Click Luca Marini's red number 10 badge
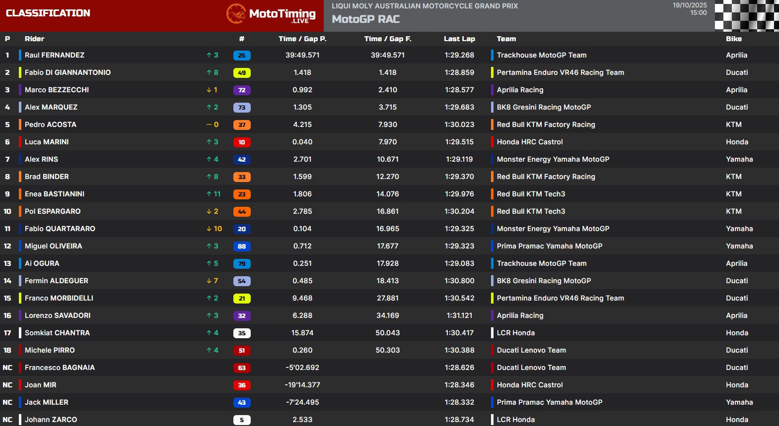This screenshot has width=779, height=426. tap(242, 142)
